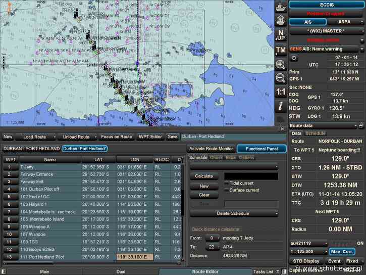The image size is (366, 275).
Task: Set chart orientation with N UP icon
Action: coord(281,35)
